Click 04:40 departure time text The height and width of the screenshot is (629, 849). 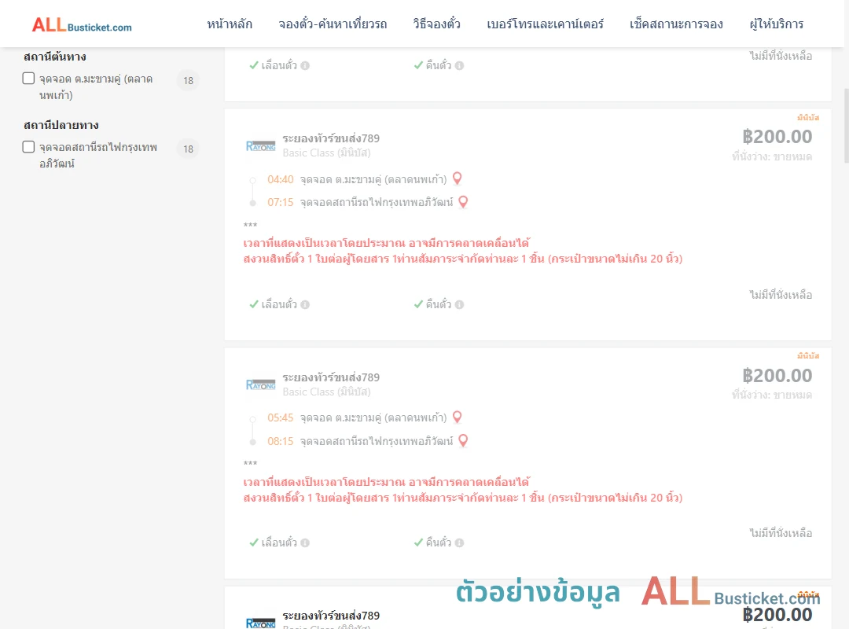281,179
